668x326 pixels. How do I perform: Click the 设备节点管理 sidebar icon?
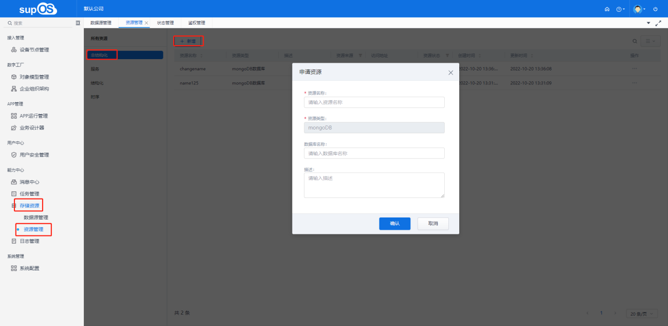[14, 50]
